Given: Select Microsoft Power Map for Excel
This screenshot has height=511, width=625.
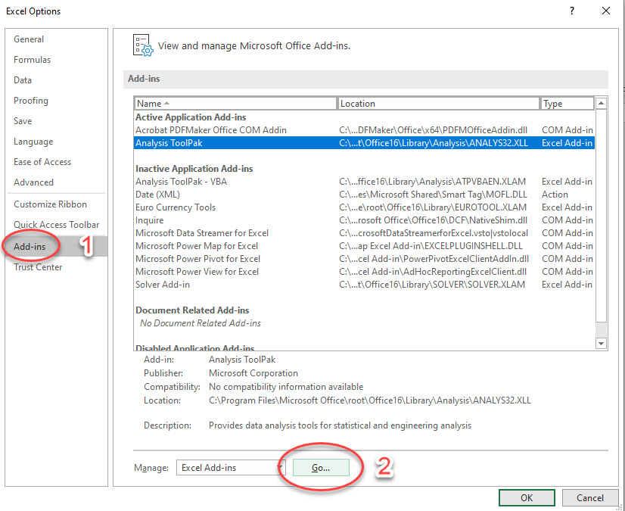Looking at the screenshot, I should click(364, 246).
